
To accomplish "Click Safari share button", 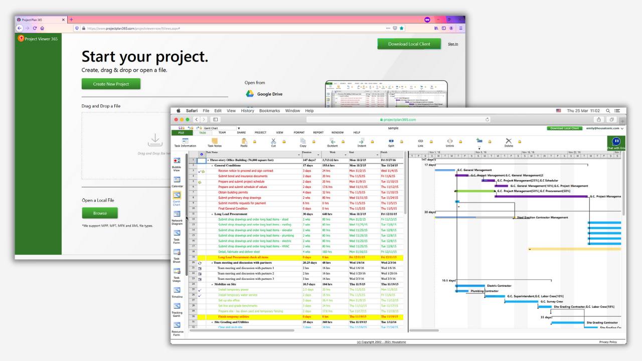I will coord(599,119).
